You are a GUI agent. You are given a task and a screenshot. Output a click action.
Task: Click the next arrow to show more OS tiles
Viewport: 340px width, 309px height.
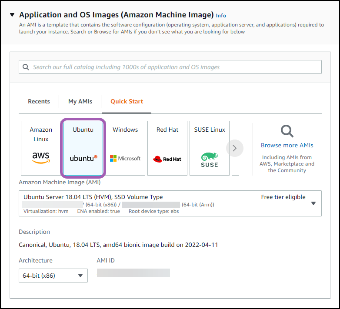(235, 148)
